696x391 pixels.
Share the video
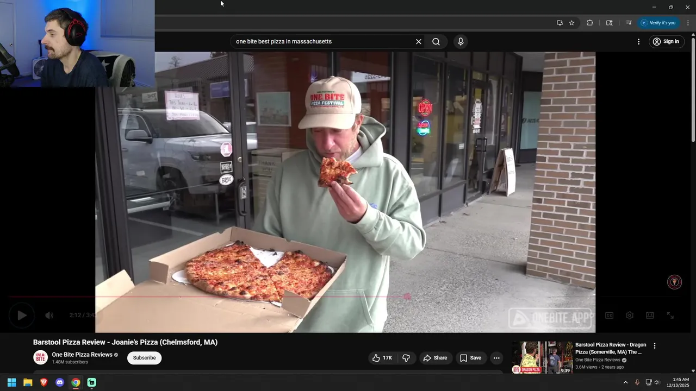pyautogui.click(x=435, y=358)
